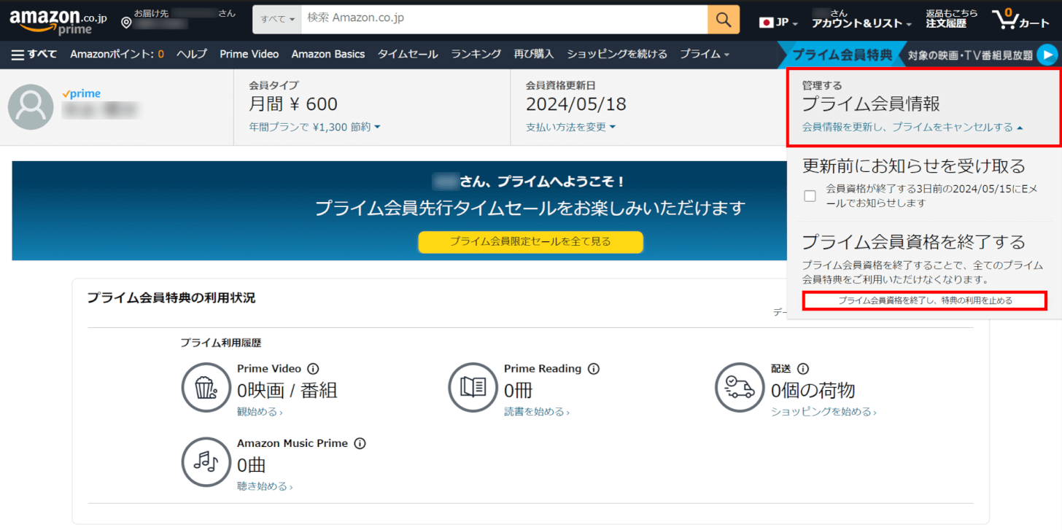The image size is (1062, 530).
Task: Open info icon next to Prime Video
Action: [x=314, y=369]
